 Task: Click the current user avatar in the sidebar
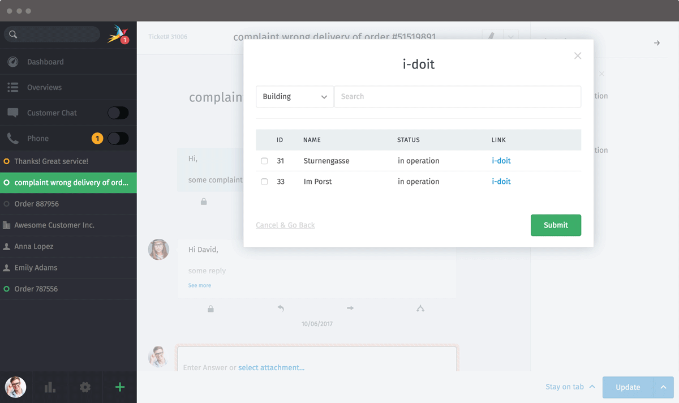pos(15,387)
